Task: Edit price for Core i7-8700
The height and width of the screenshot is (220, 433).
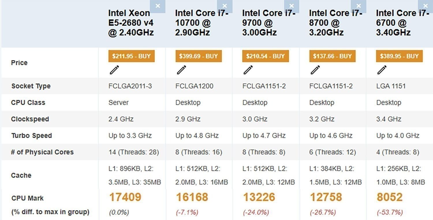Action: point(315,70)
